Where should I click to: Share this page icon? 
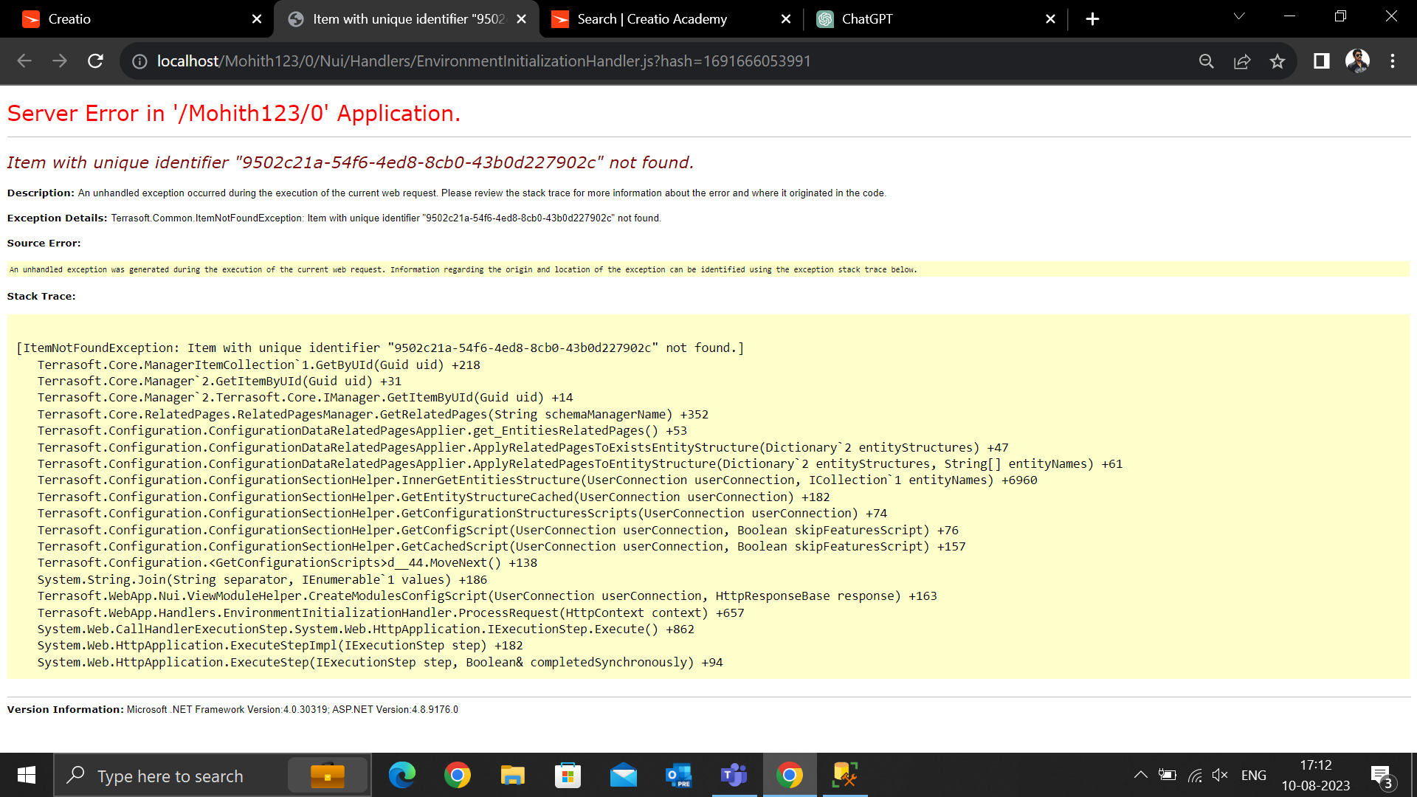coord(1242,61)
